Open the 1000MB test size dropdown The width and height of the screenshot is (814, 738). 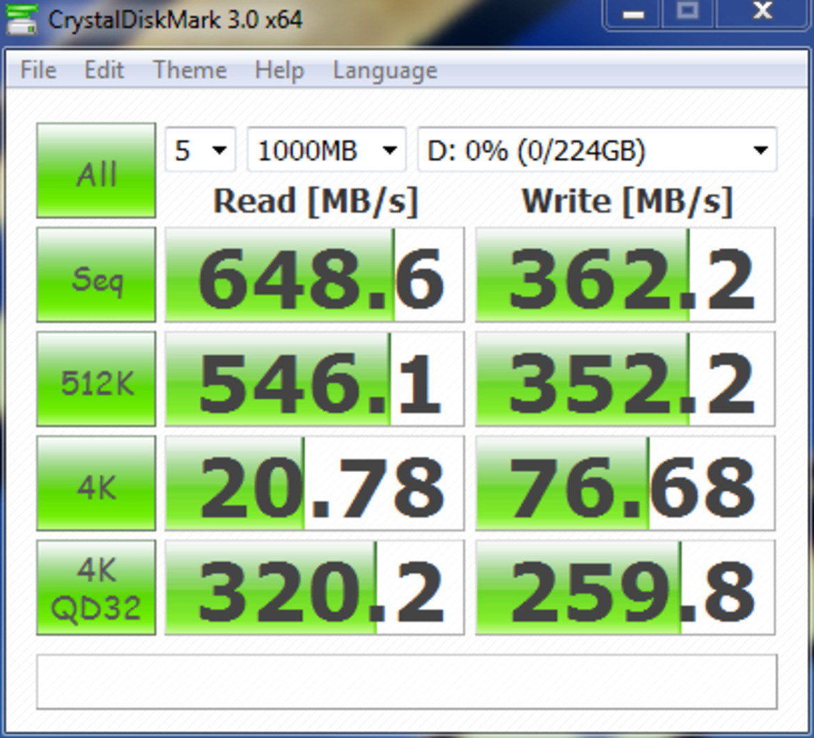[x=327, y=150]
